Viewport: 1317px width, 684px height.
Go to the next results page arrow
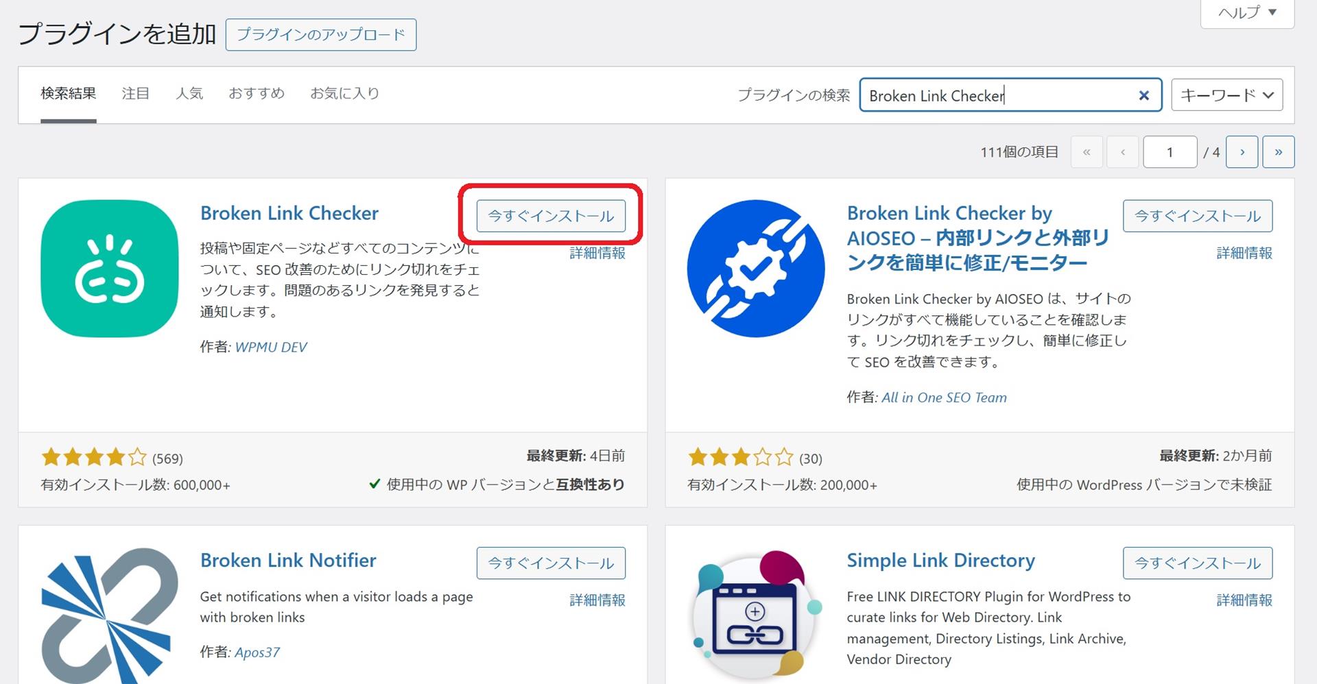[1242, 152]
